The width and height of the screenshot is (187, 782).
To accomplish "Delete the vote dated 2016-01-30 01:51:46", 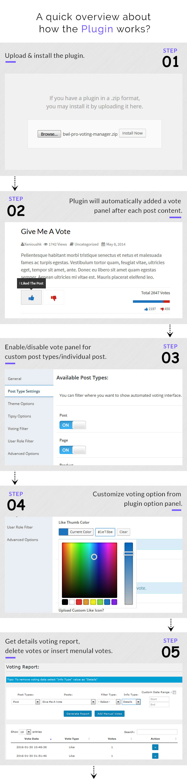I will (155, 756).
